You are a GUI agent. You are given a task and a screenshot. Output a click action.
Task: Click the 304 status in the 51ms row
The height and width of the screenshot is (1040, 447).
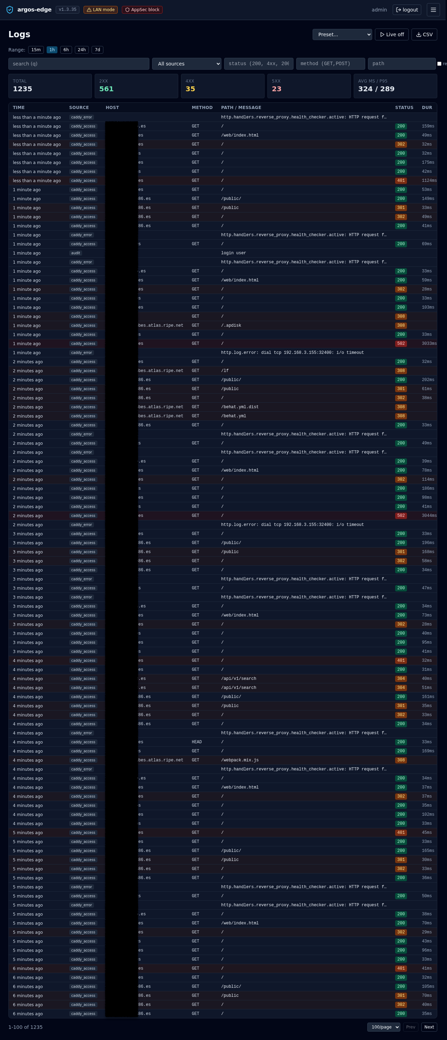[401, 688]
